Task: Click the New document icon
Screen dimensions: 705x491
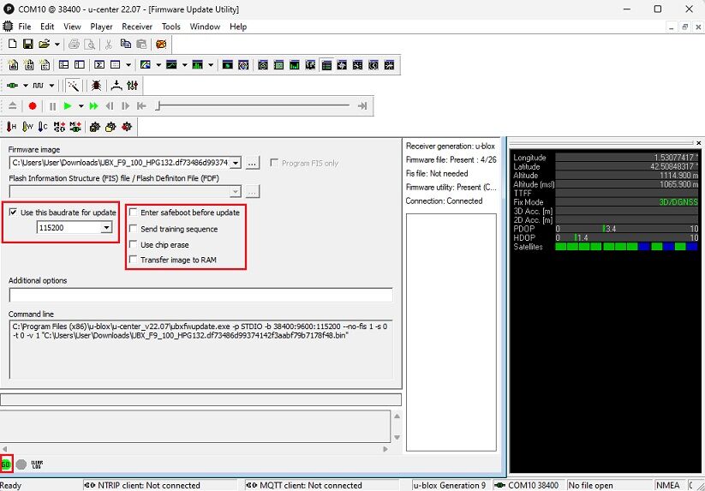Action: tap(12, 44)
